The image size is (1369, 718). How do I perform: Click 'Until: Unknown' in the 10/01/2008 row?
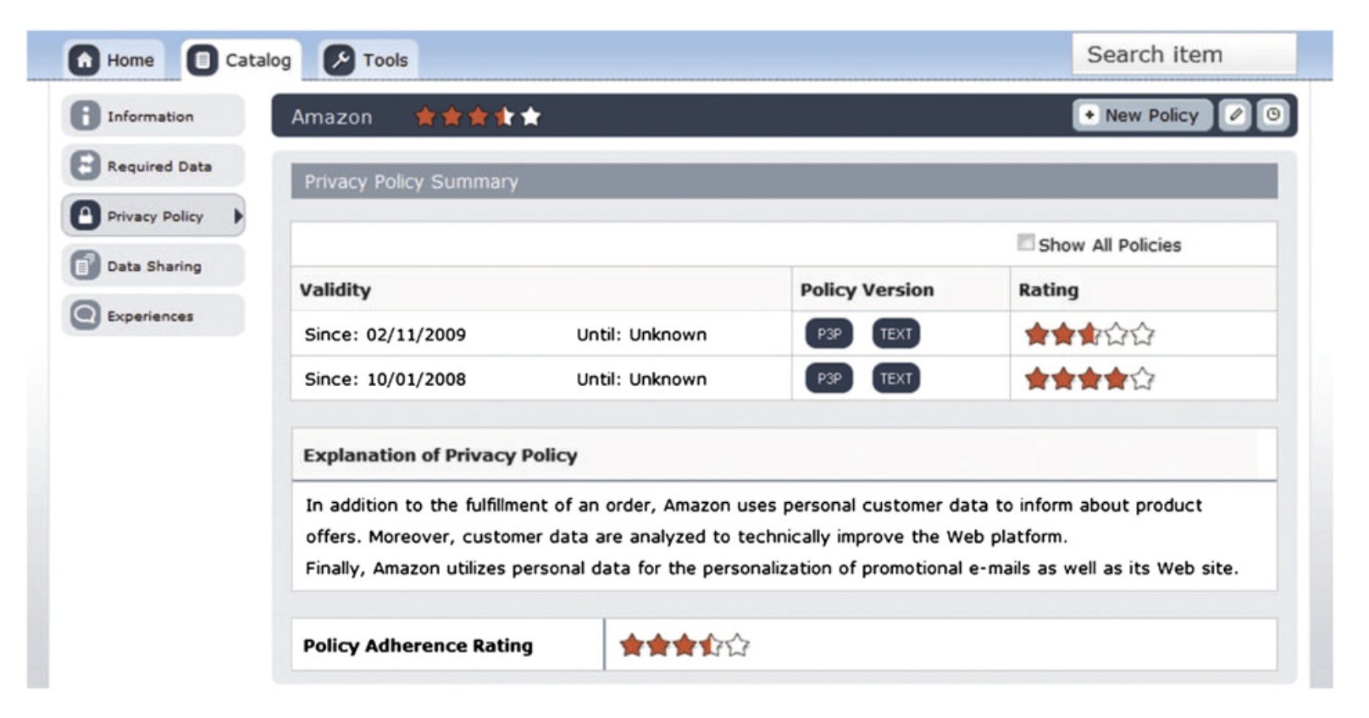pos(641,379)
